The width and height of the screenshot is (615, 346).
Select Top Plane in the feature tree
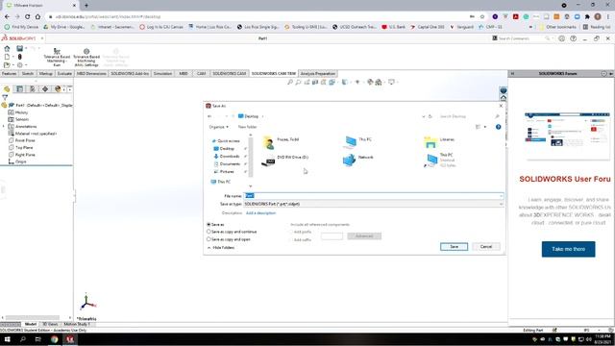point(24,147)
